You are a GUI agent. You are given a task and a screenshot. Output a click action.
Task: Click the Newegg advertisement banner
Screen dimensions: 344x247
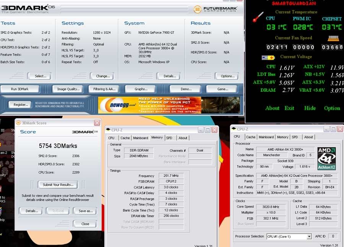click(169, 105)
